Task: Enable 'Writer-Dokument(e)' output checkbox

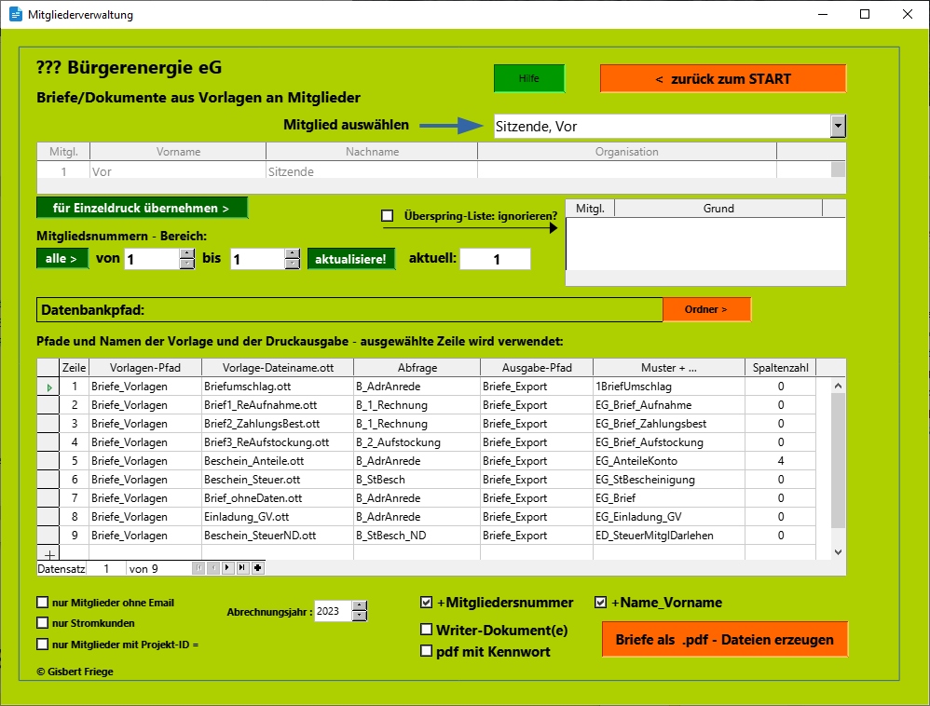Action: [427, 630]
